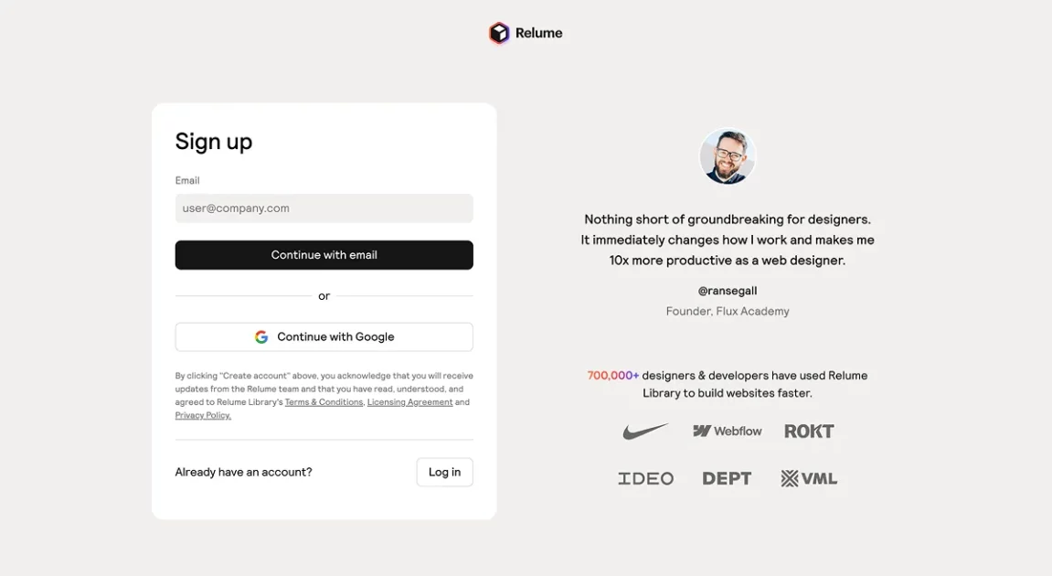
Task: Click the IDEO logo
Action: click(645, 478)
